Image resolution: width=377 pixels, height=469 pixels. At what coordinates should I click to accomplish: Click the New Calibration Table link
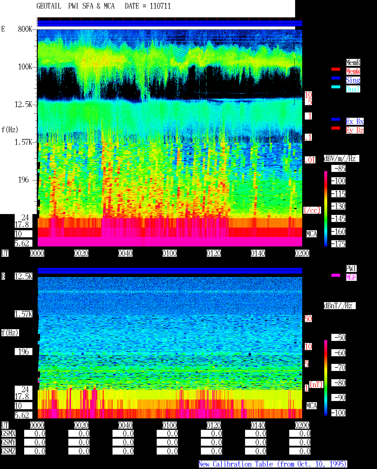273,464
